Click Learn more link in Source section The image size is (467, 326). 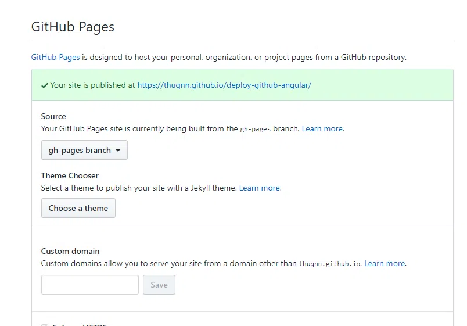(322, 128)
